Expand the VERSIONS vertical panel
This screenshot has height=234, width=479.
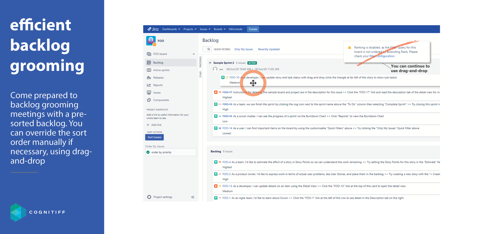pyautogui.click(x=200, y=62)
